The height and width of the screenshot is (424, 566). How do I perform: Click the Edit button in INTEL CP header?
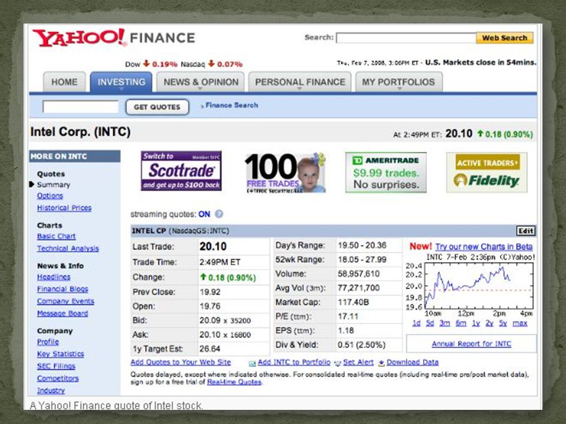point(525,231)
